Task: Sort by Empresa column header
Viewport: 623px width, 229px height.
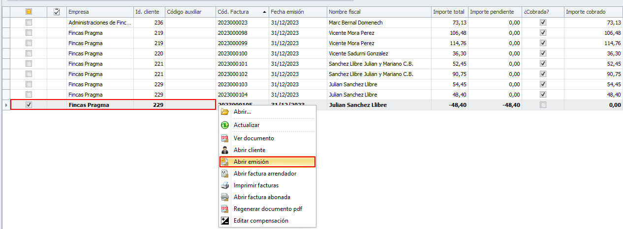Action: coord(100,12)
